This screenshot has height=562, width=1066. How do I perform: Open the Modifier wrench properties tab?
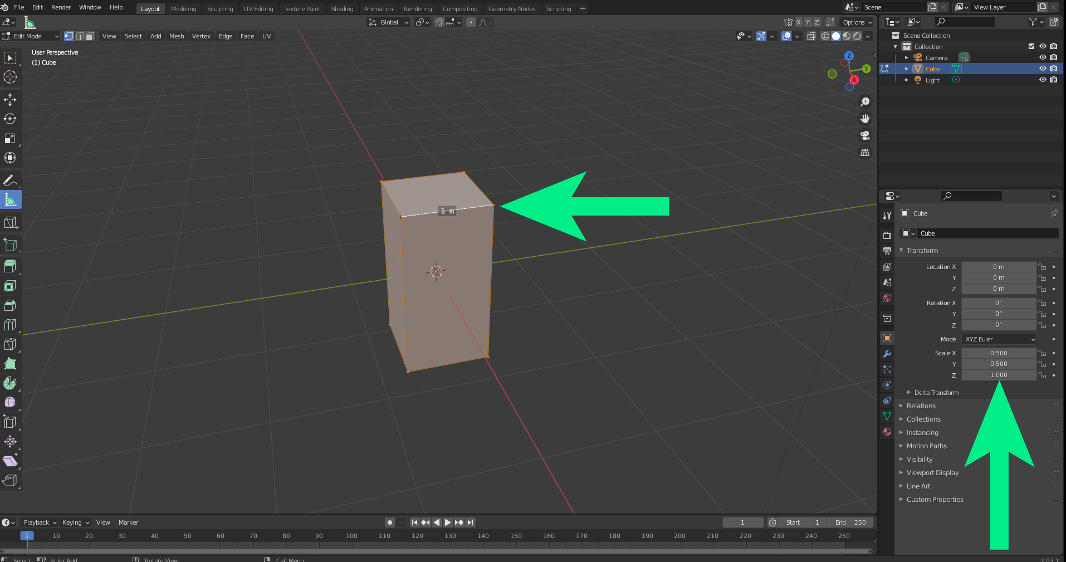click(887, 354)
